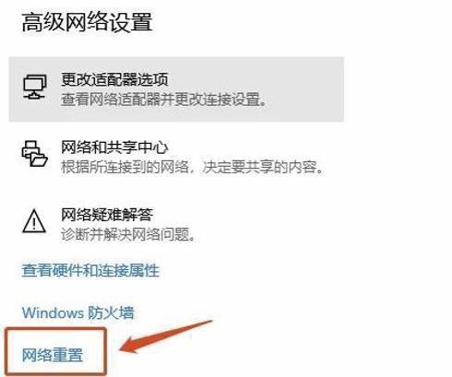
Task: Open the 查看硬件和连接属性 link
Action: point(90,270)
